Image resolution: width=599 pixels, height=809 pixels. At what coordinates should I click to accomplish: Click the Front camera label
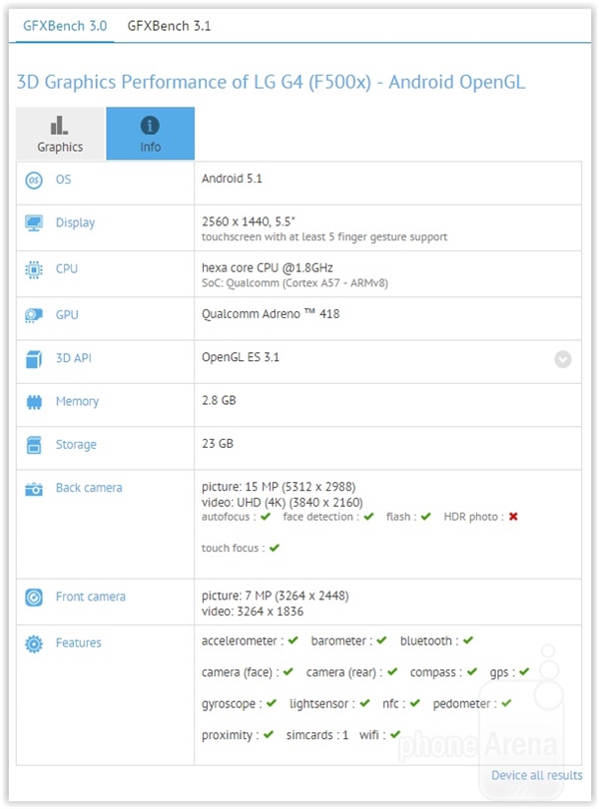coord(91,597)
